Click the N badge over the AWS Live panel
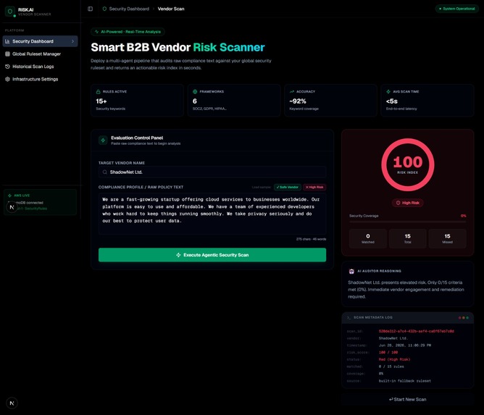 [12, 207]
